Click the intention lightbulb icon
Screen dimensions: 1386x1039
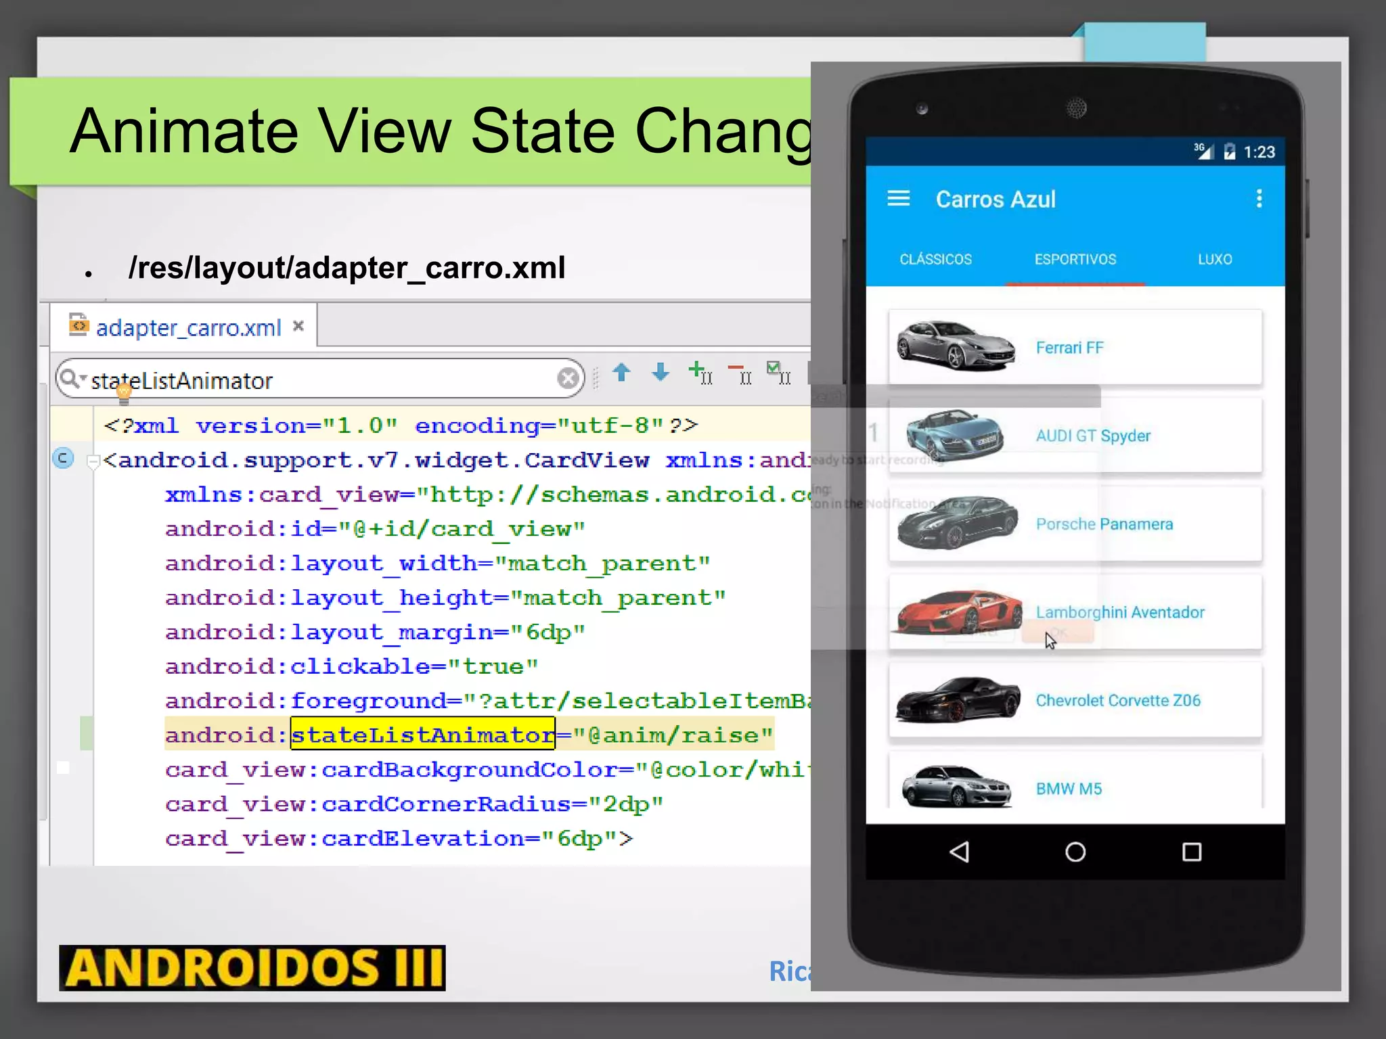tap(124, 392)
